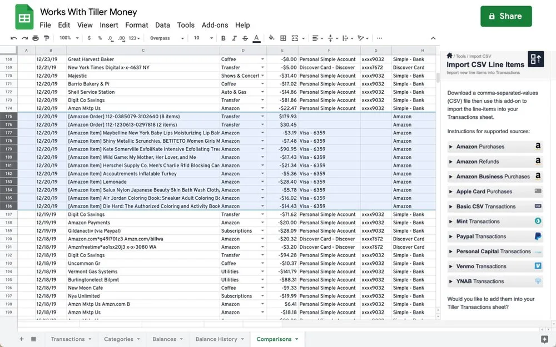The image size is (556, 347).
Task: Format as currency with dollar icon
Action: point(89,38)
